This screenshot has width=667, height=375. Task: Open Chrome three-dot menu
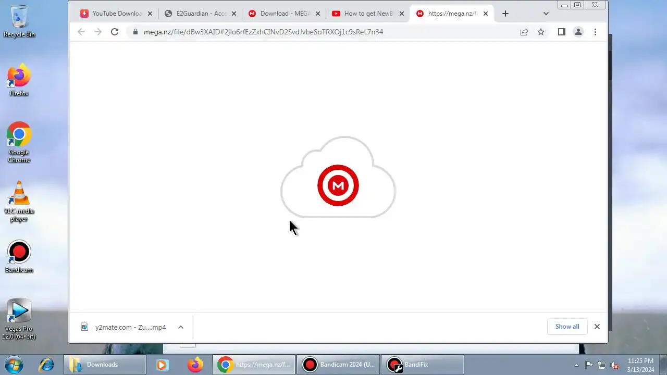[595, 32]
